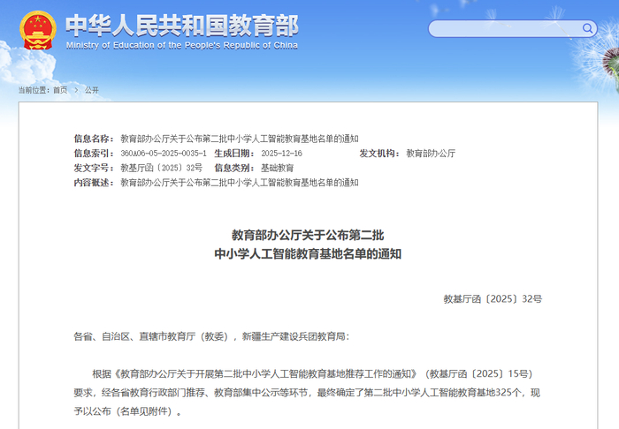Screen dimensions: 619x429
Task: Select the date 2025-12-16
Action: [x=281, y=154]
